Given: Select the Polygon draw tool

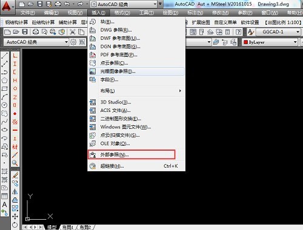Looking at the screenshot, I should click(4, 80).
